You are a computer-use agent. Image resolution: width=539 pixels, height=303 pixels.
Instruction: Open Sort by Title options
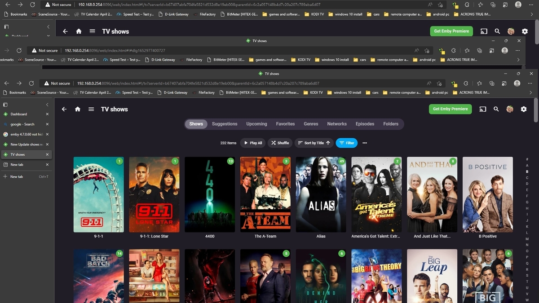[314, 143]
